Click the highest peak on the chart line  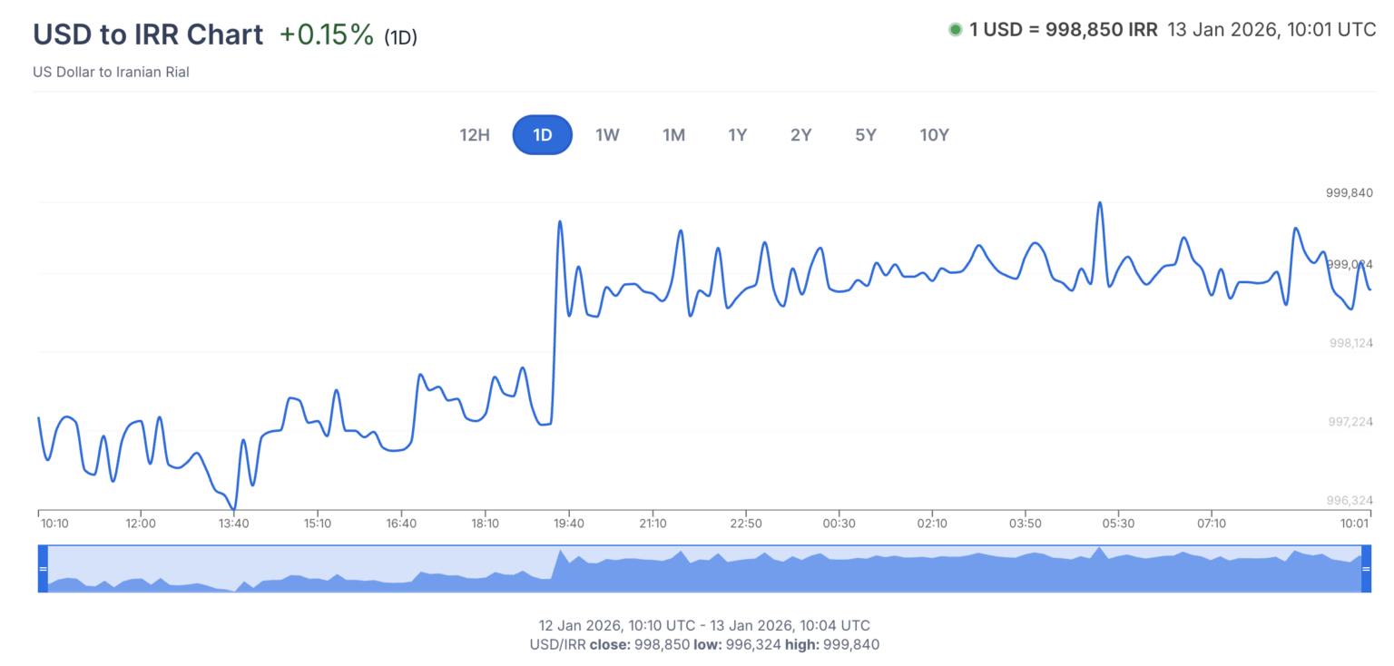pyautogui.click(x=1101, y=202)
